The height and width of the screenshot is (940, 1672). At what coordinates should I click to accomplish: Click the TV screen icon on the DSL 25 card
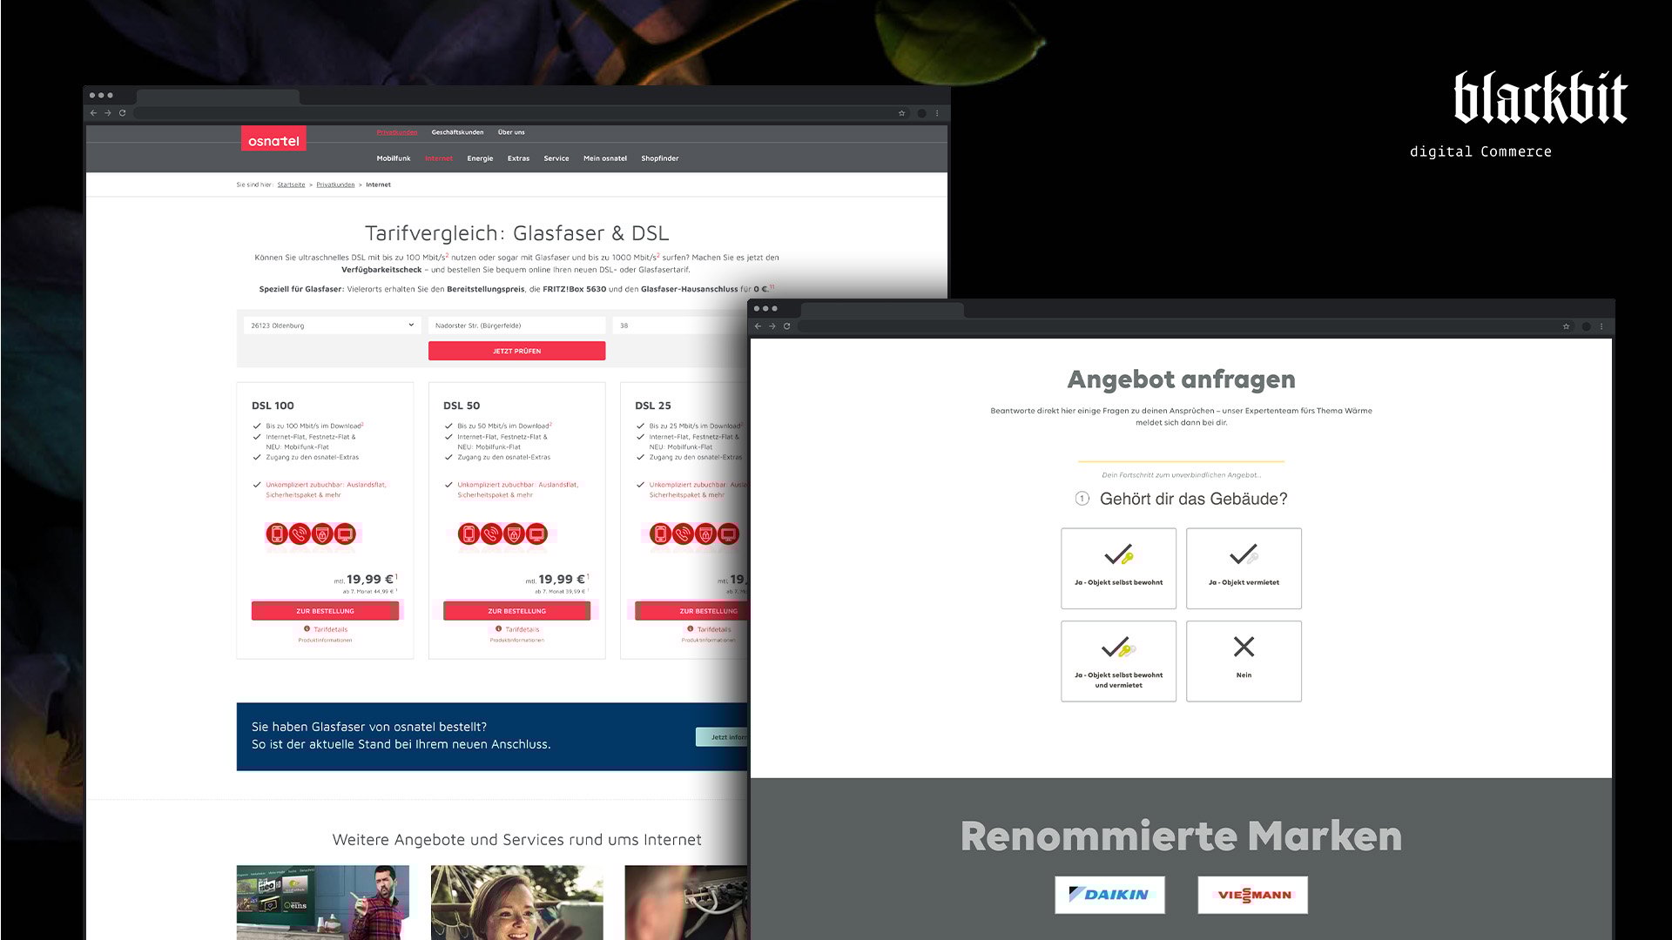pyautogui.click(x=729, y=534)
